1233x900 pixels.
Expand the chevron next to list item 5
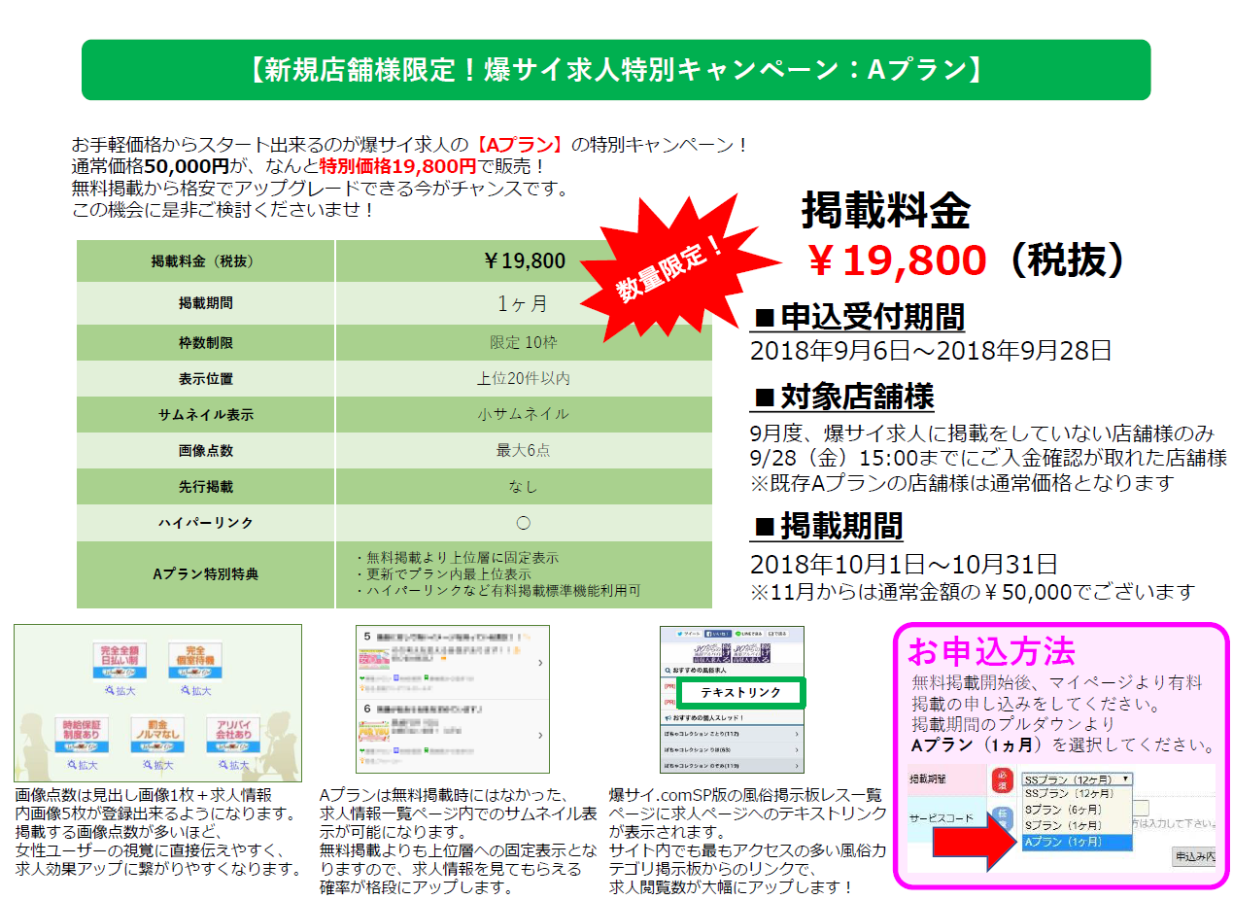(x=541, y=662)
